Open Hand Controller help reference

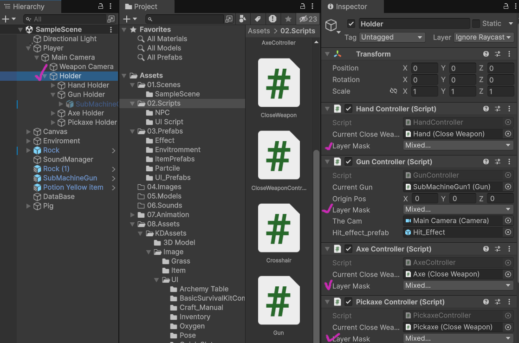click(x=486, y=109)
